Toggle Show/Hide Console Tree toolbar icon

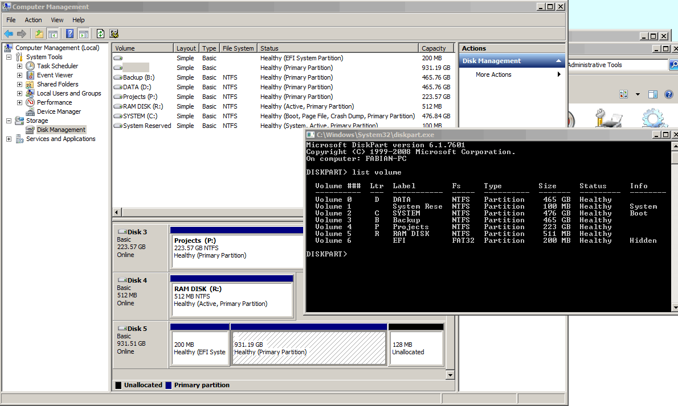(53, 34)
